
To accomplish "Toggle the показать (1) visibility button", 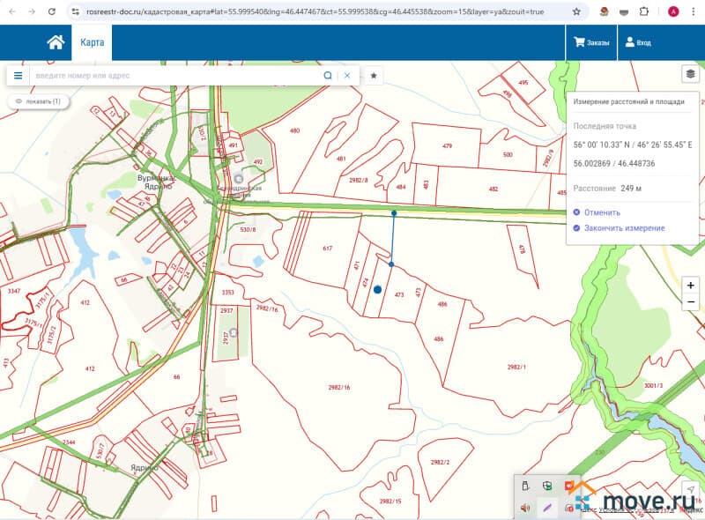I will click(38, 101).
